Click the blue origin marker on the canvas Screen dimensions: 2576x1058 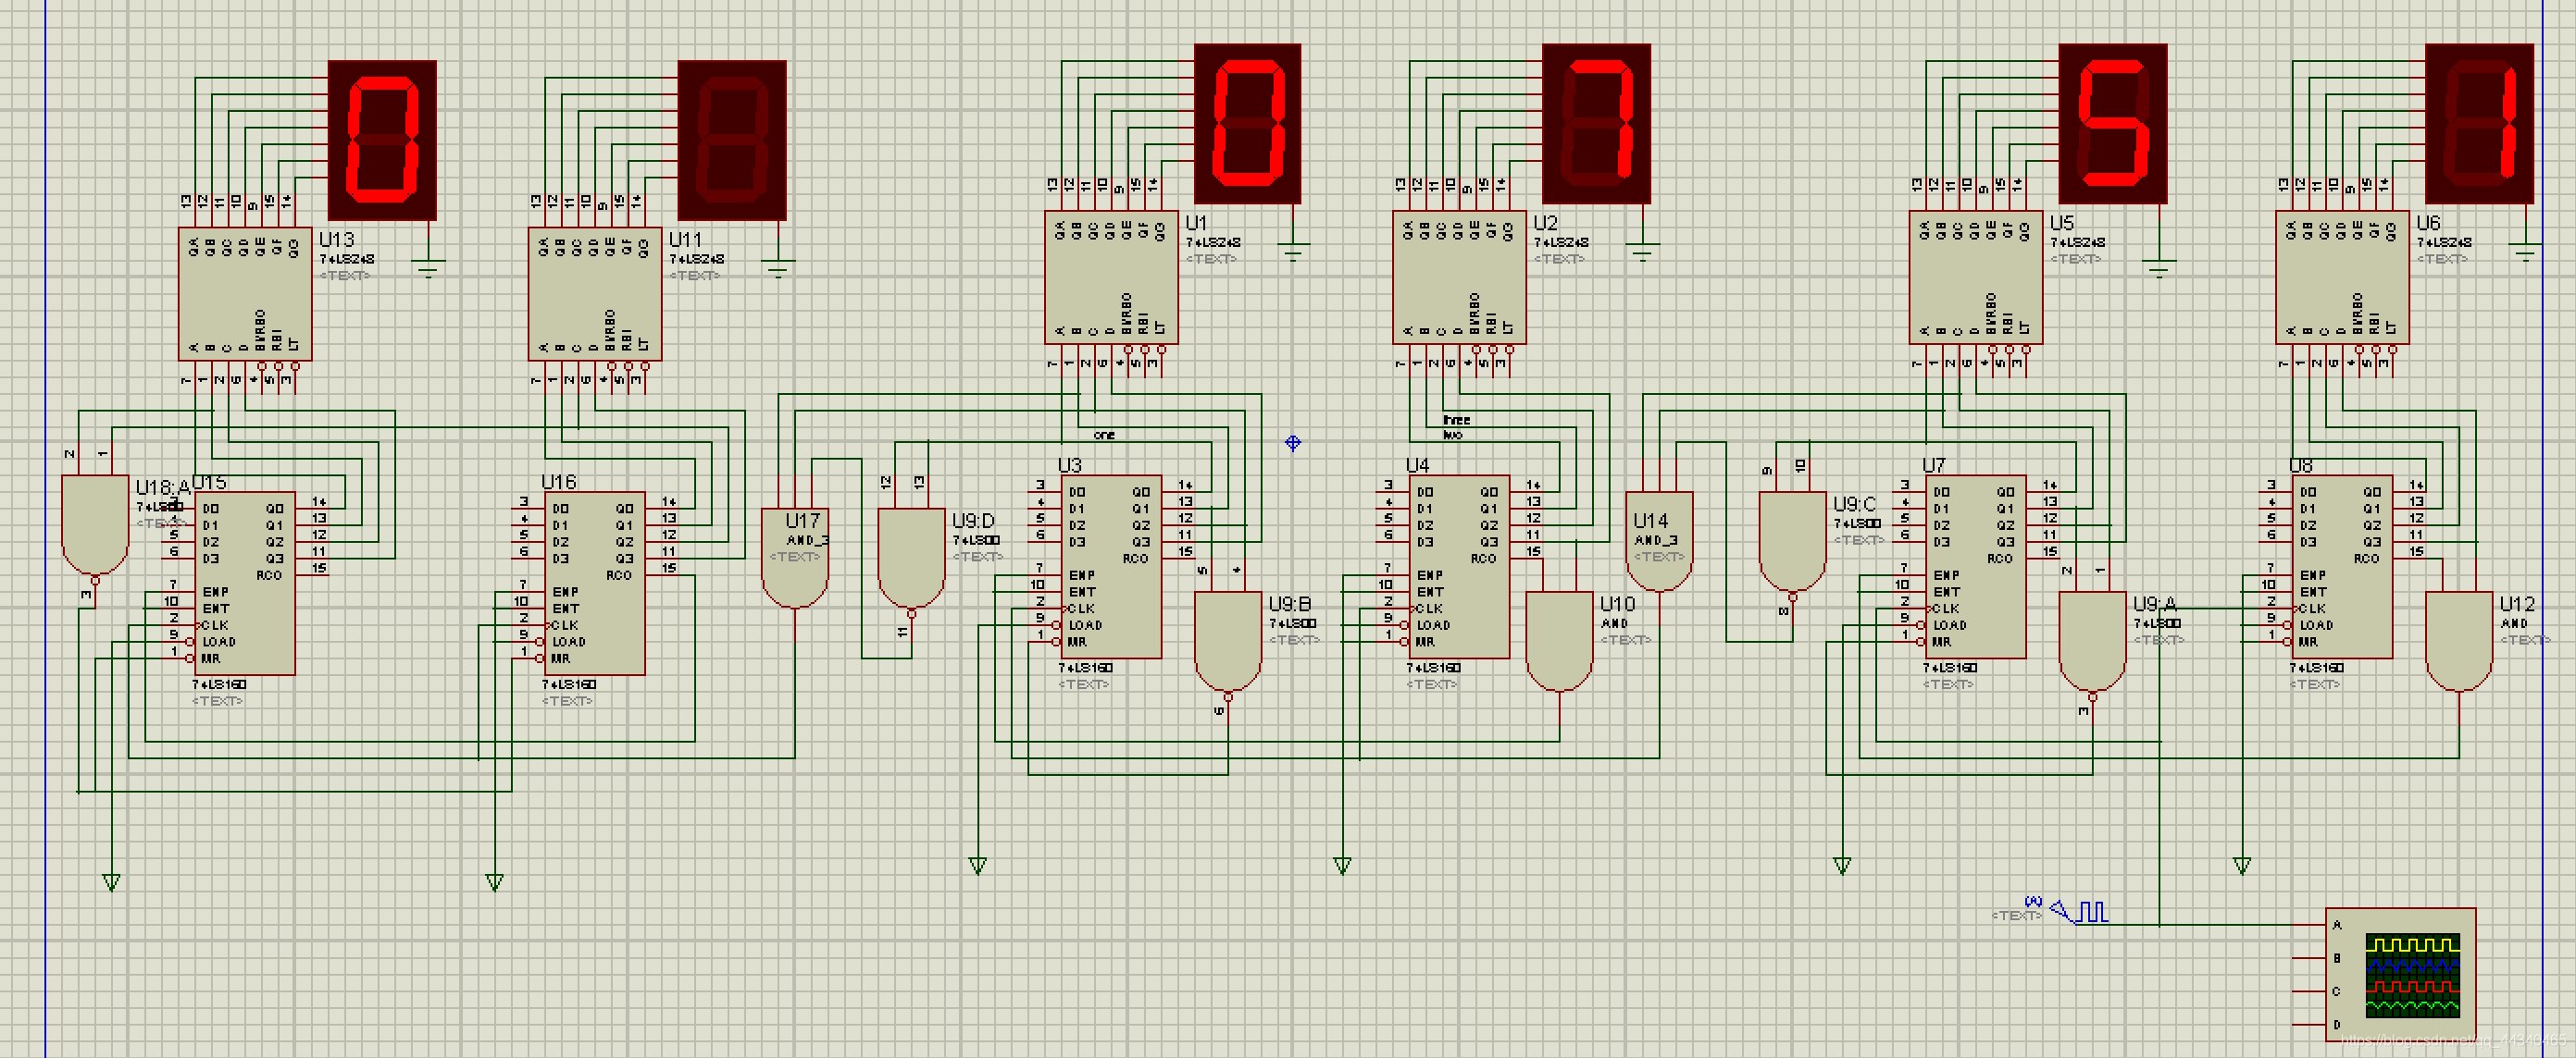click(1292, 443)
